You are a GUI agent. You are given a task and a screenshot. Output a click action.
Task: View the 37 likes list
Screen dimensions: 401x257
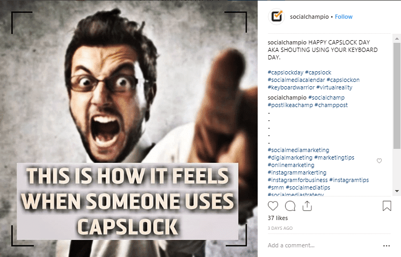pyautogui.click(x=278, y=218)
